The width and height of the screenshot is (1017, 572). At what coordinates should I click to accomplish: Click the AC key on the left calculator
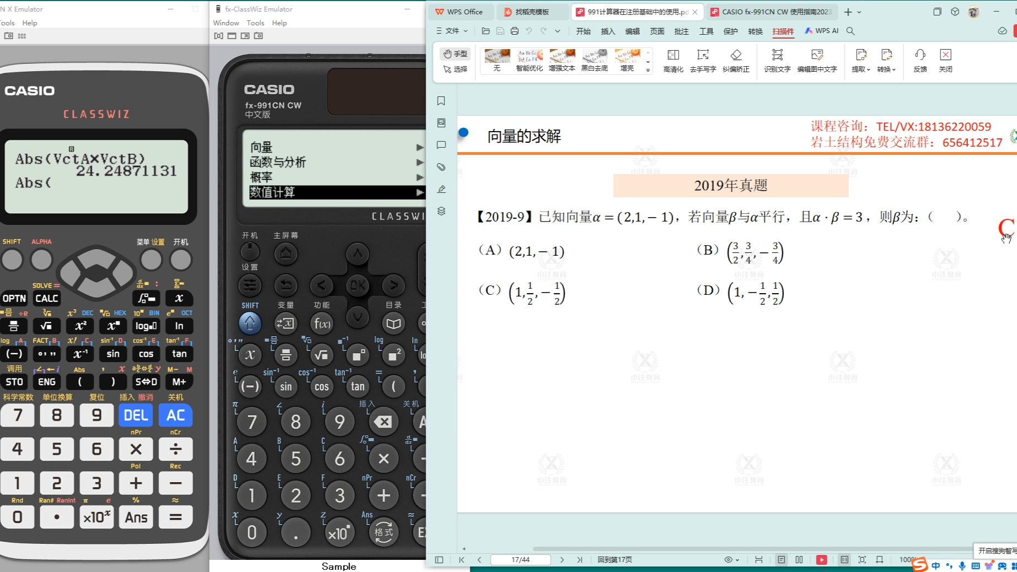coord(175,415)
